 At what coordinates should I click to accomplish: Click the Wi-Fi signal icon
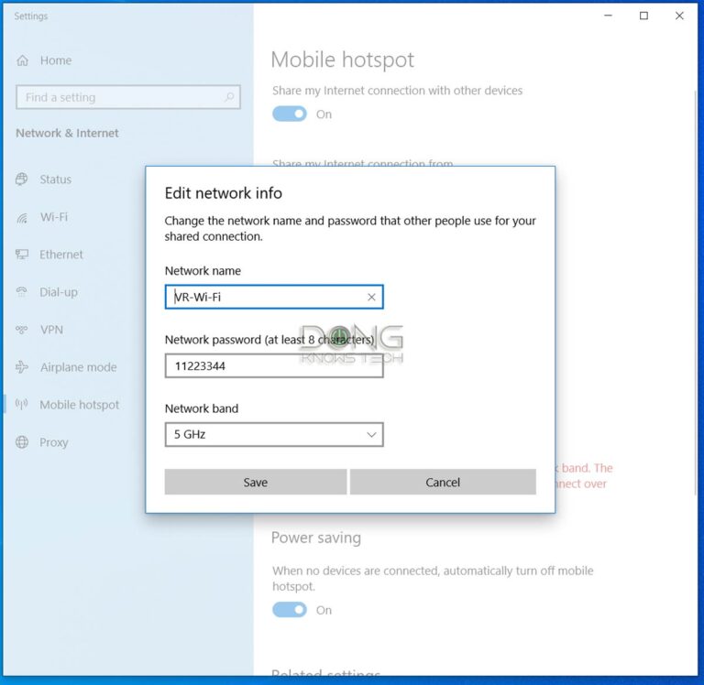(x=22, y=217)
